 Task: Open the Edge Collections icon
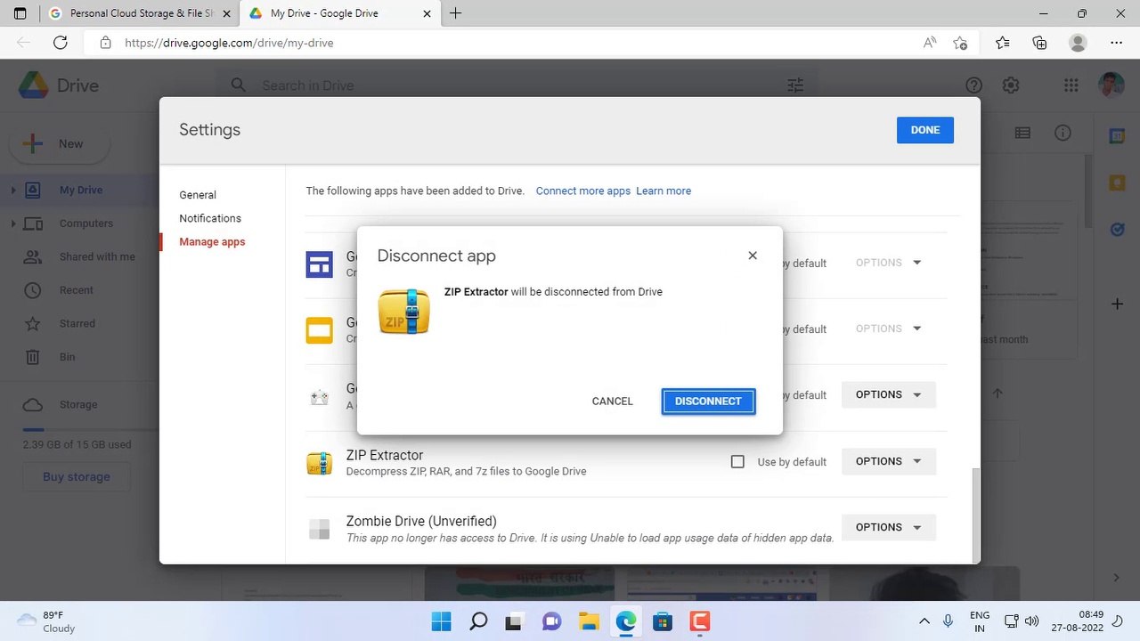1039,43
